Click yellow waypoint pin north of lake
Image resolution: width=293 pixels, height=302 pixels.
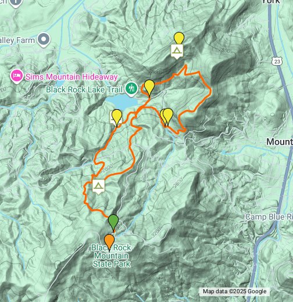(x=149, y=88)
